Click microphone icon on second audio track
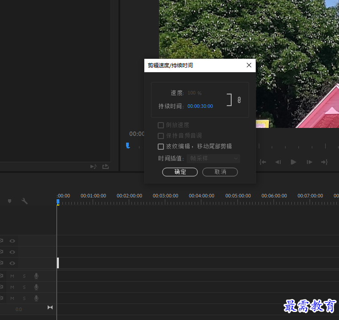Viewport: 339px width, 320px height. [37, 287]
